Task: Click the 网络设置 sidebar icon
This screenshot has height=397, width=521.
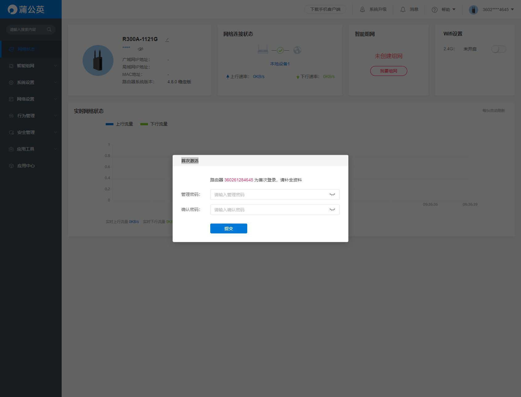Action: [11, 99]
